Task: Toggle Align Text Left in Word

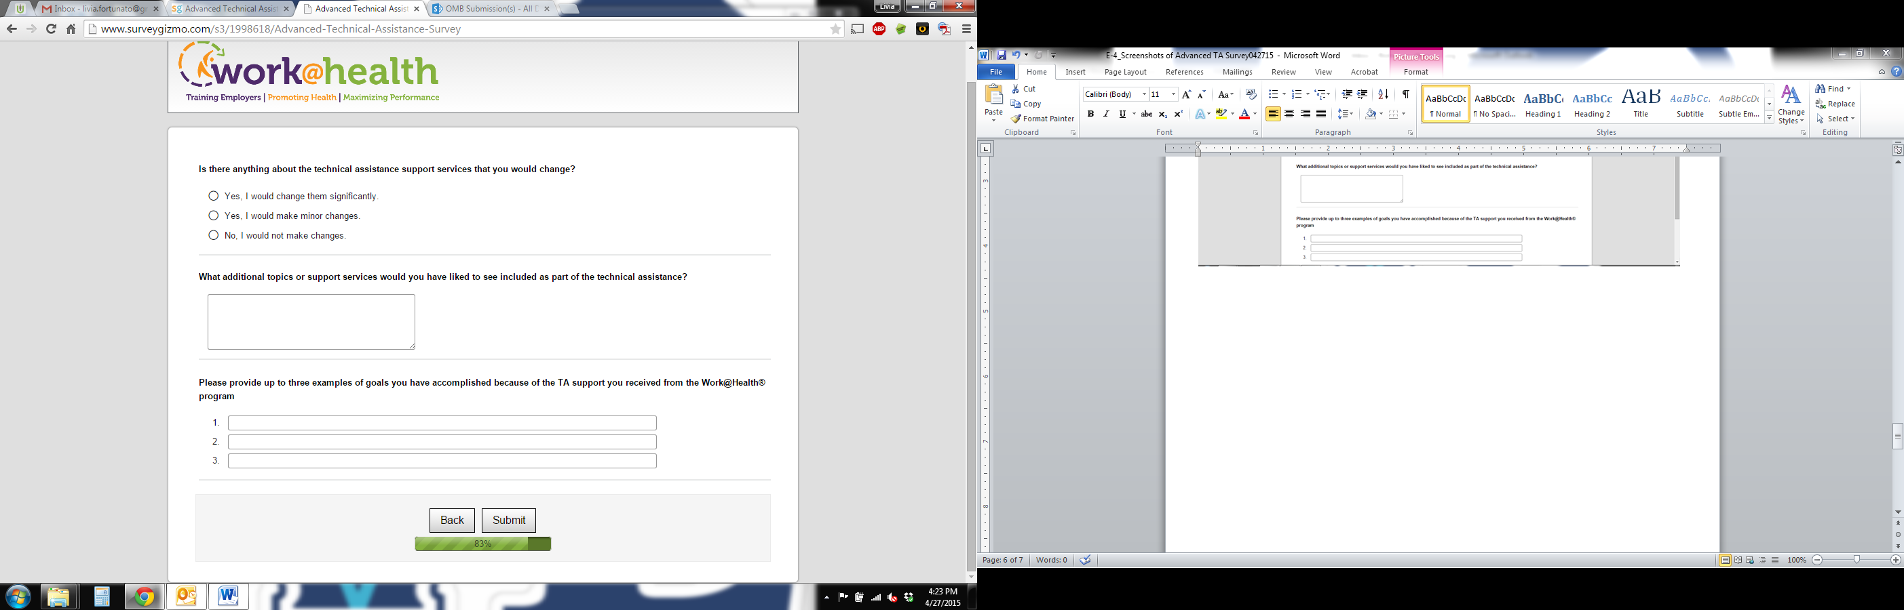Action: 1273,114
